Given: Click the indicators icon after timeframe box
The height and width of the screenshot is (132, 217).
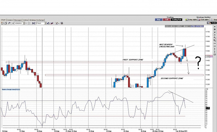Looking at the screenshot, I should pyautogui.click(x=48, y=23).
